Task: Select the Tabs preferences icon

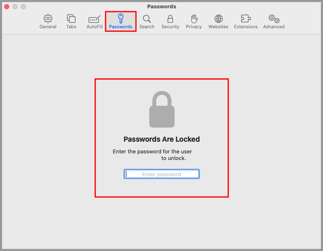Action: click(x=71, y=19)
